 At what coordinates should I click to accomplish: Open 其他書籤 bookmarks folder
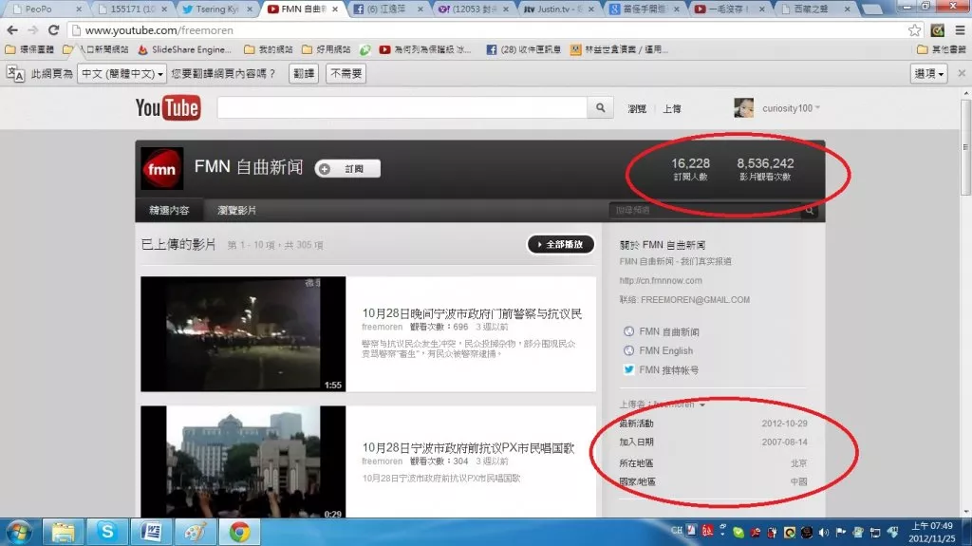[x=941, y=49]
